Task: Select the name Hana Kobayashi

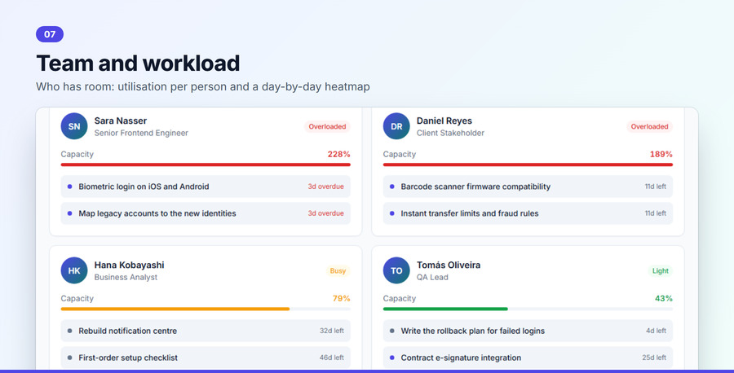Action: [x=129, y=265]
